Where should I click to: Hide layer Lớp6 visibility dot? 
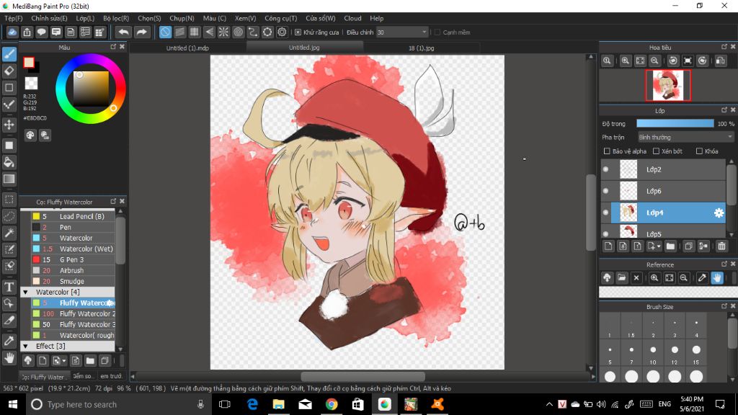[605, 191]
